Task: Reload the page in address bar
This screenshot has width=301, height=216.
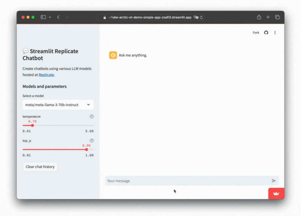Action: 202,17
